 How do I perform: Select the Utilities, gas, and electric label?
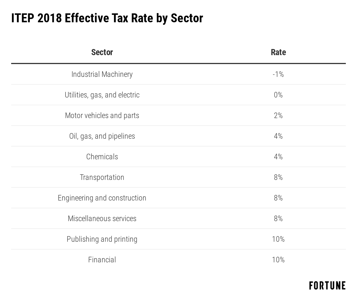(102, 95)
